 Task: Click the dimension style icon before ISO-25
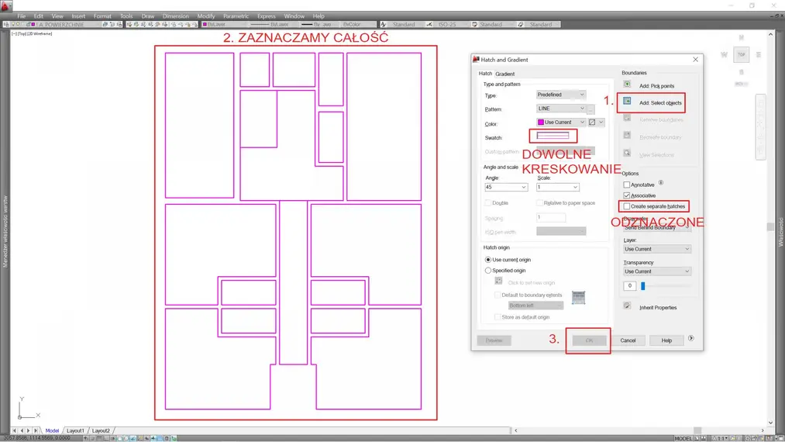pos(429,24)
